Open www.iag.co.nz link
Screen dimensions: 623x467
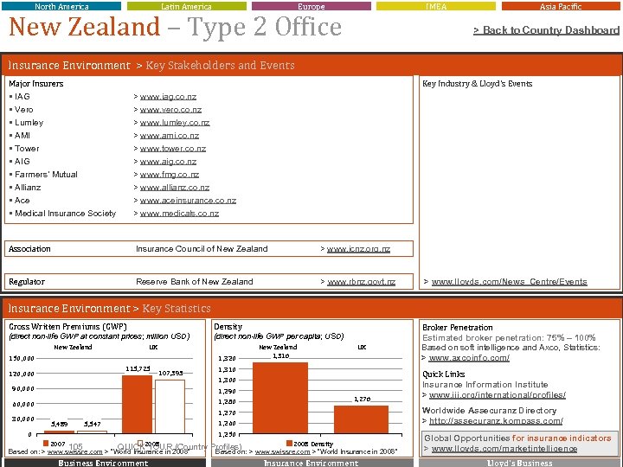pos(168,97)
